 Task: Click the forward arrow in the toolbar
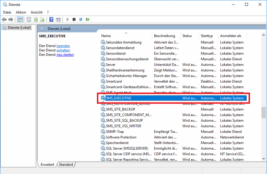tap(11, 20)
